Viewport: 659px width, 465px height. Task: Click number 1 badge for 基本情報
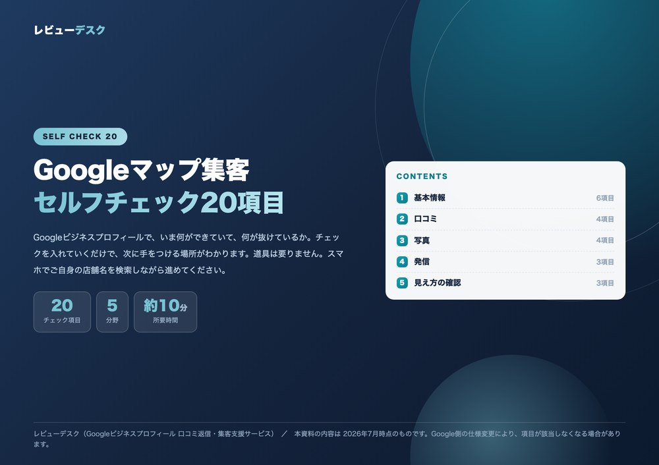tap(402, 198)
